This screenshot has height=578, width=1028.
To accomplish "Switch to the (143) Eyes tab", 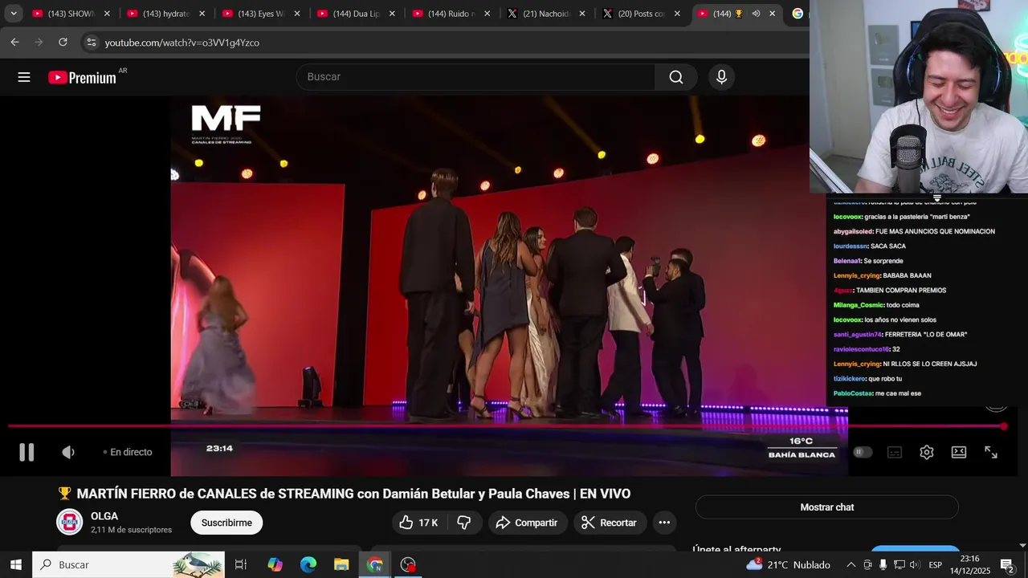I will [x=261, y=14].
